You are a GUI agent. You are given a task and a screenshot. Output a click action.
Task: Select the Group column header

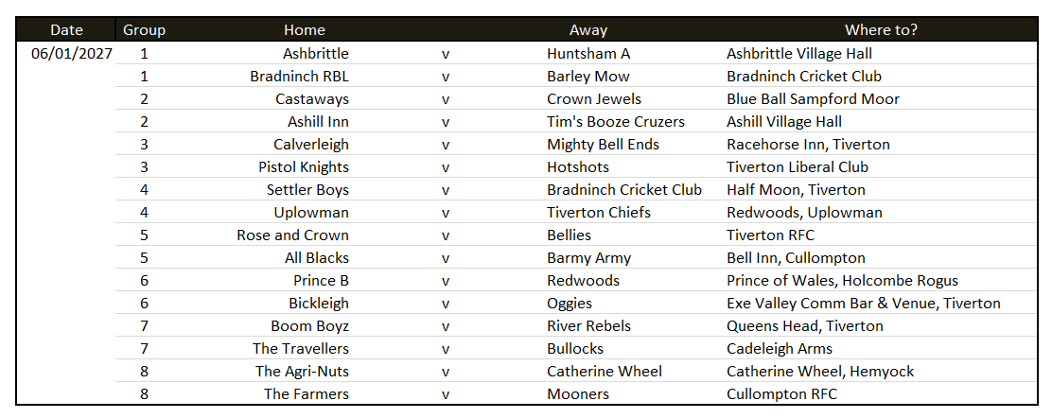click(144, 29)
